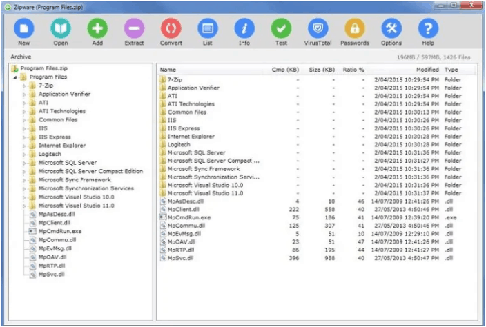Click the green Add files icon
The image size is (486, 327).
[97, 29]
